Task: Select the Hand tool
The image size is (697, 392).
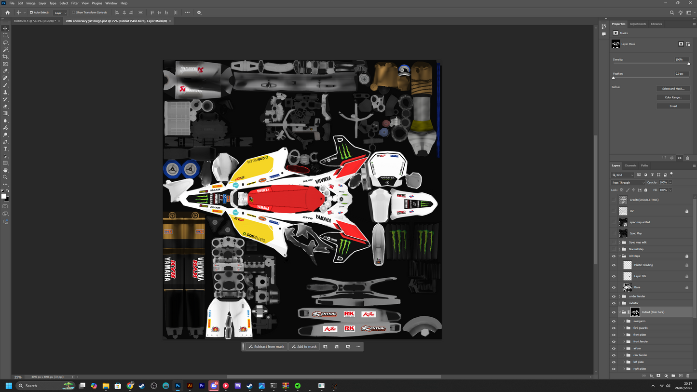Action: pos(5,170)
